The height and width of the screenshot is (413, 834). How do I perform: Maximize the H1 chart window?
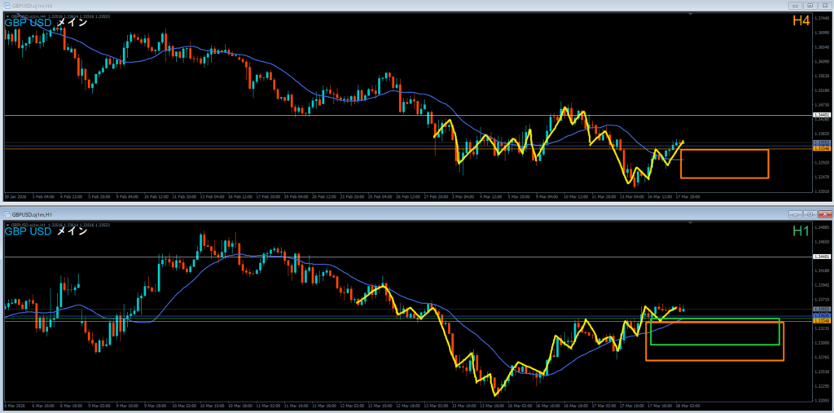810,213
